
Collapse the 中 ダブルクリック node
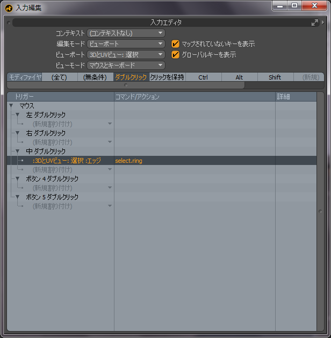click(x=18, y=152)
